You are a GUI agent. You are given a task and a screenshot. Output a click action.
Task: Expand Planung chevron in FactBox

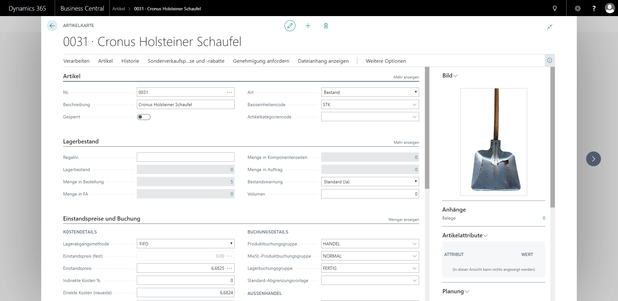click(467, 292)
